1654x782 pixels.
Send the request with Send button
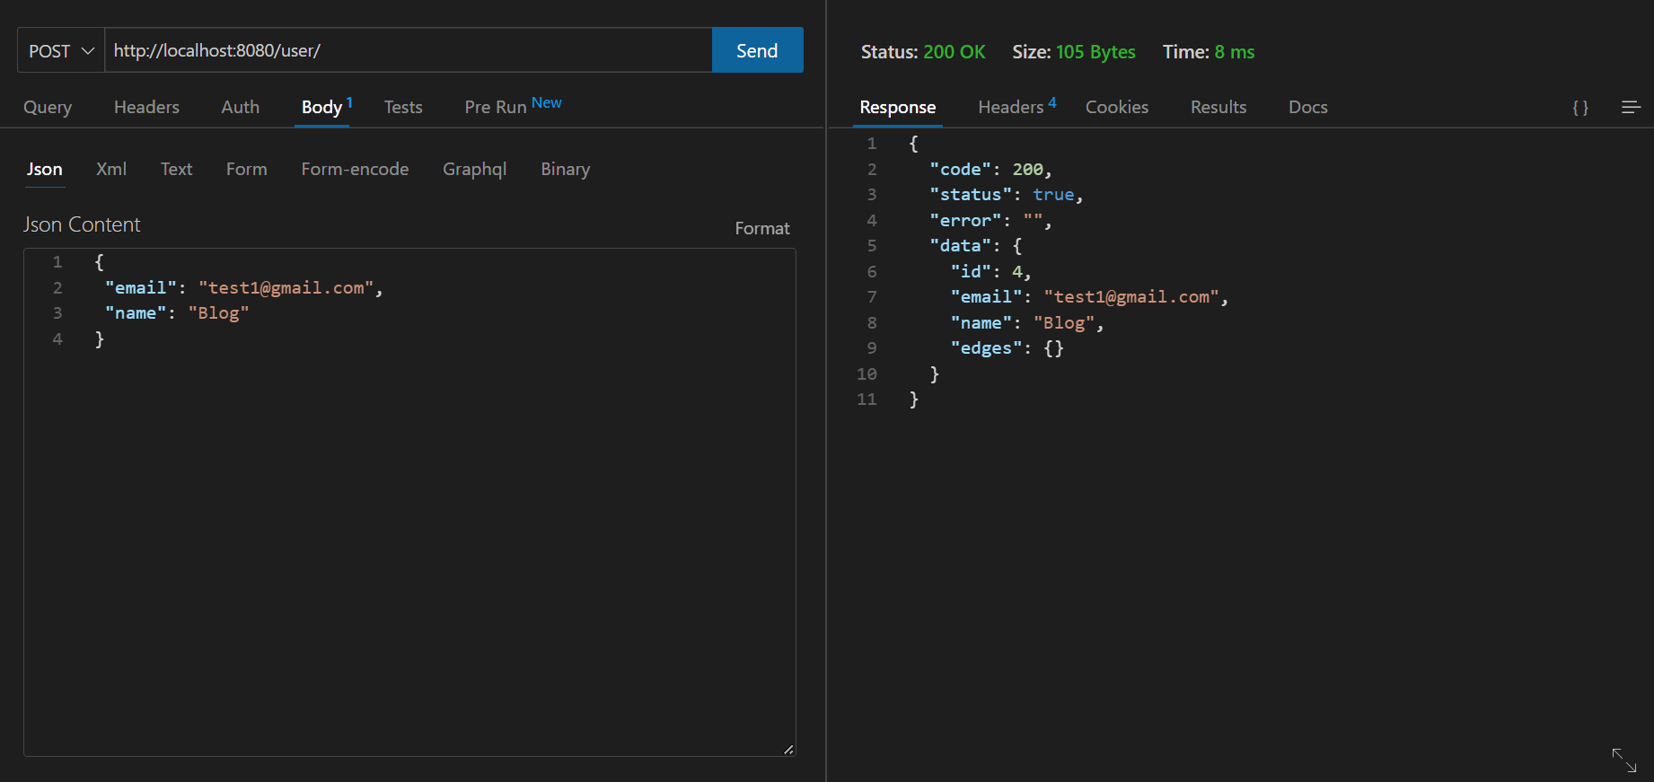(x=757, y=50)
